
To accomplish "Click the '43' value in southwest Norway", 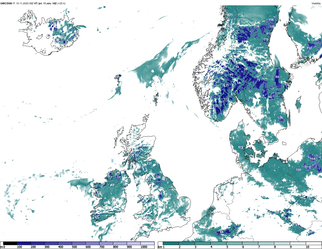I will pos(217,106).
